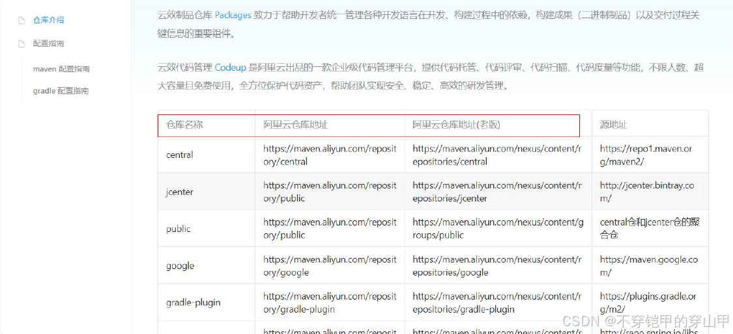Click the document icon beside 配置指南
This screenshot has width=733, height=334.
click(x=21, y=44)
